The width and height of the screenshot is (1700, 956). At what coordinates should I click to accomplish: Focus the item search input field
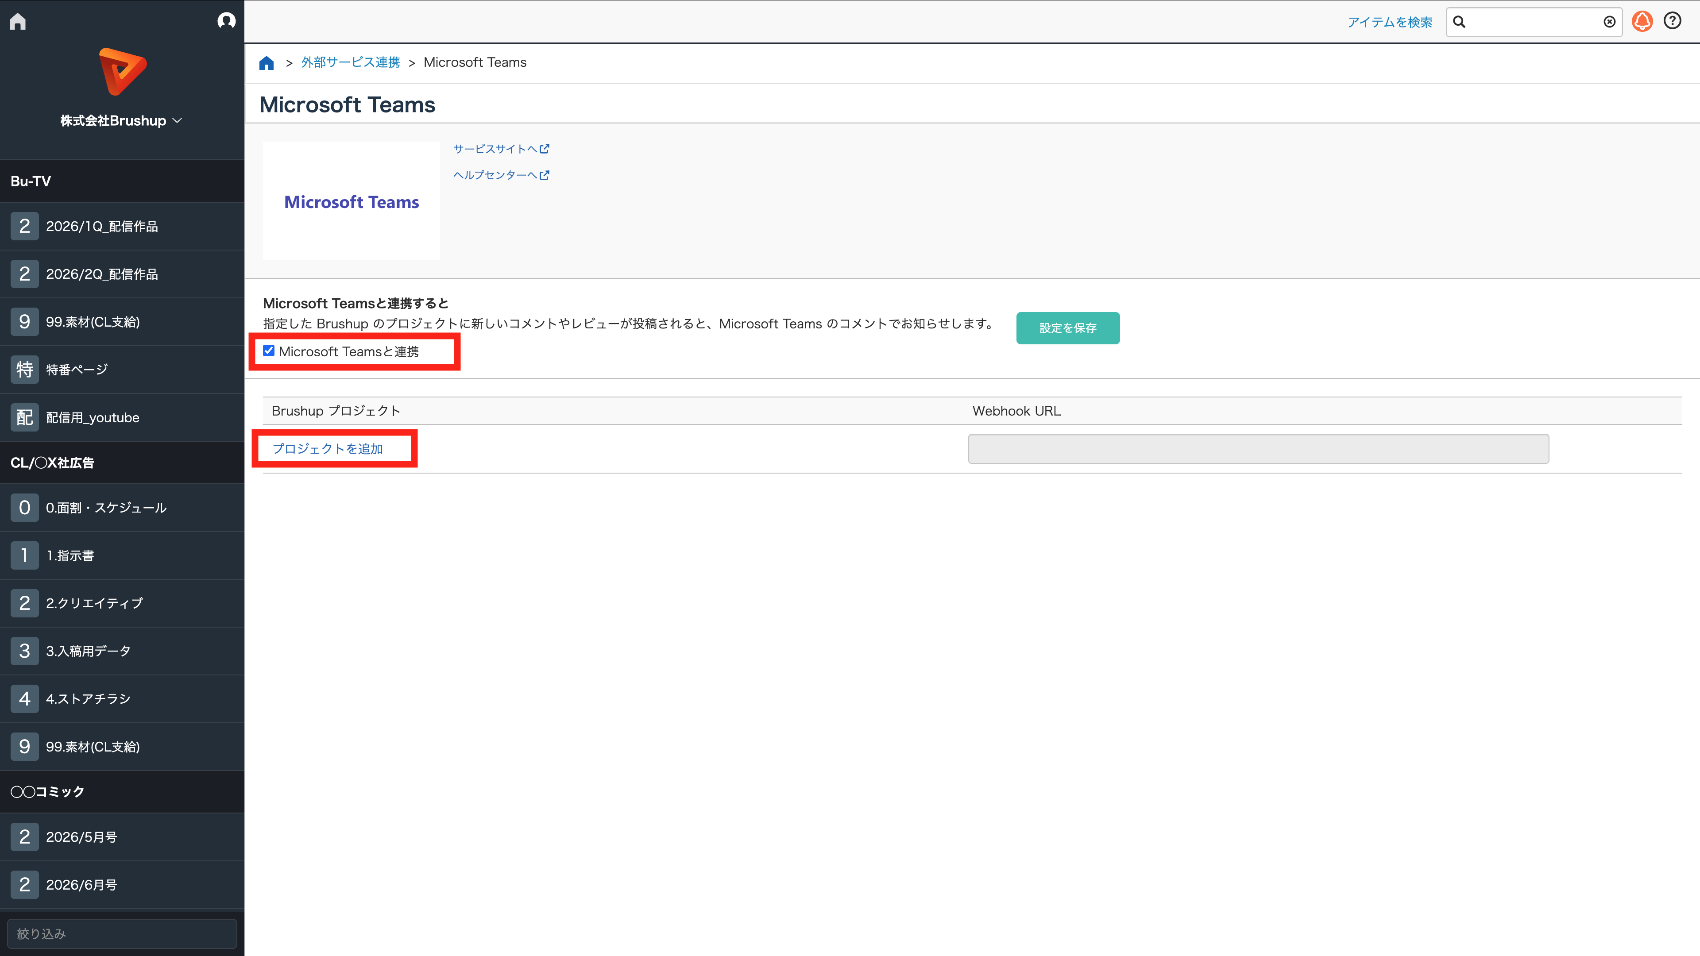1534,22
